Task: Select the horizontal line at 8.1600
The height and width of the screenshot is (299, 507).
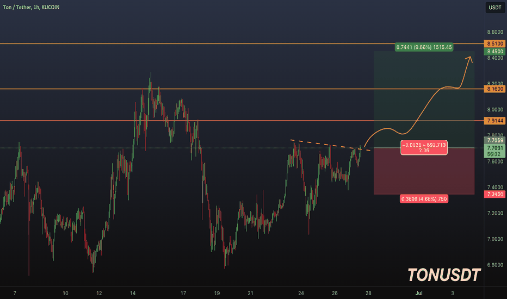Action: pos(242,89)
